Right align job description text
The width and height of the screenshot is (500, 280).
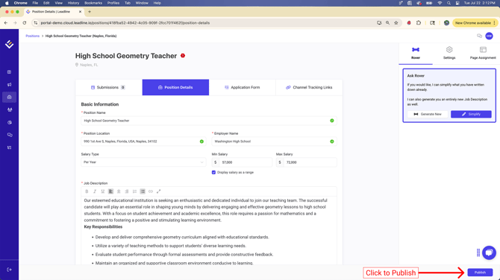click(x=127, y=191)
